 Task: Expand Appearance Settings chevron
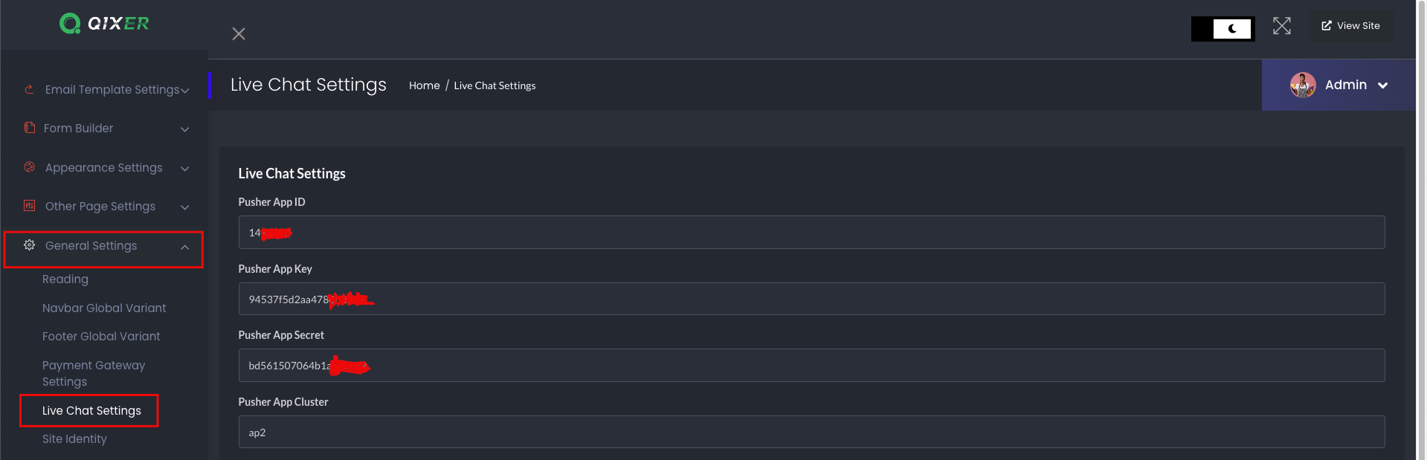point(185,169)
